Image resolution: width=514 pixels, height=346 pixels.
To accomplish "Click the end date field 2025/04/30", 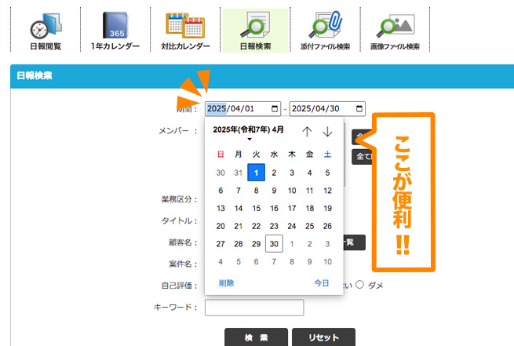I will [x=327, y=108].
